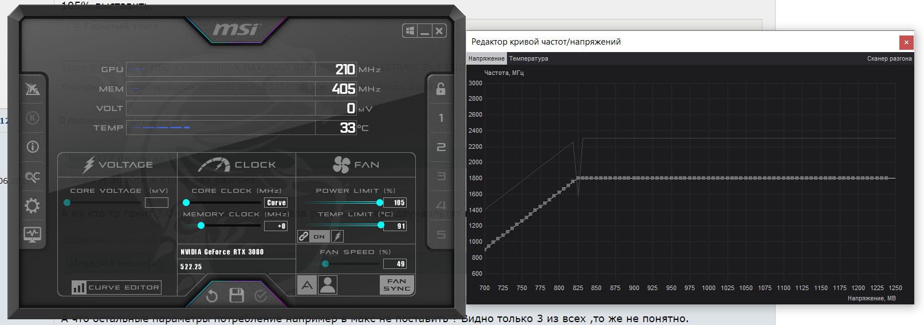Screen dimensions: 924x325
Task: Select the lowest curve point near 700 mV
Action: [486, 249]
